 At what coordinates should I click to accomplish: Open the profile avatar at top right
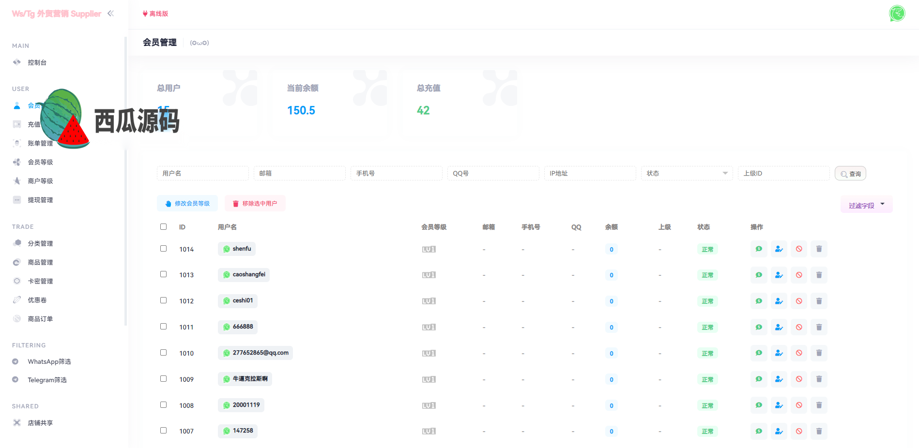[897, 14]
